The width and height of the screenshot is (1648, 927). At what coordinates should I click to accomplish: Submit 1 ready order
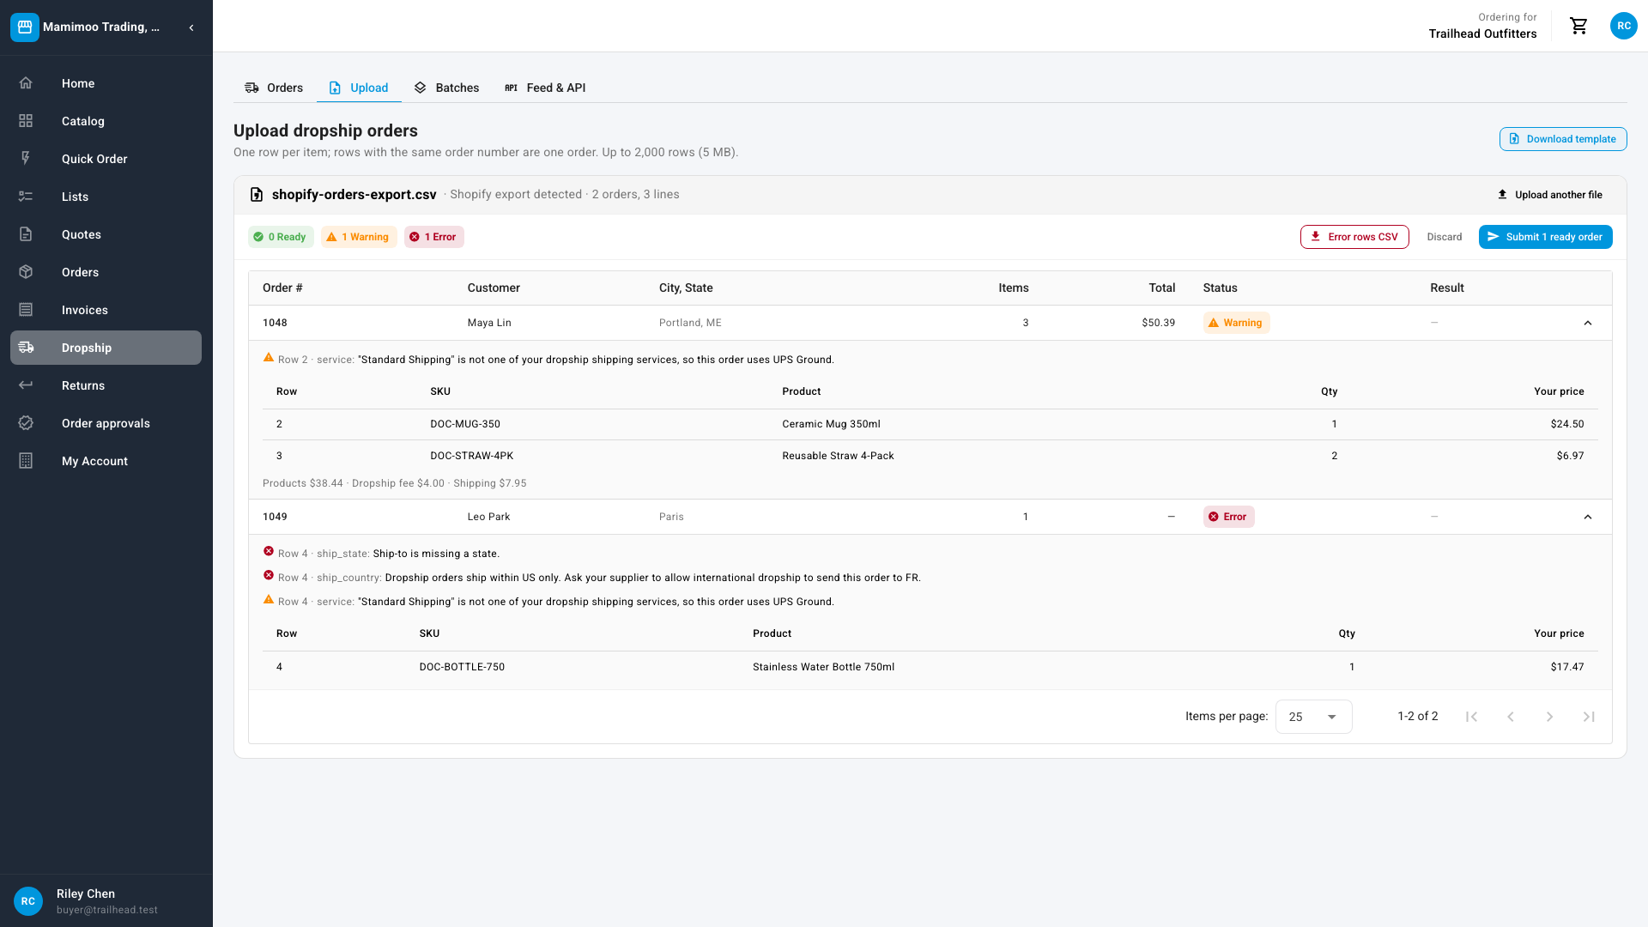tap(1545, 237)
